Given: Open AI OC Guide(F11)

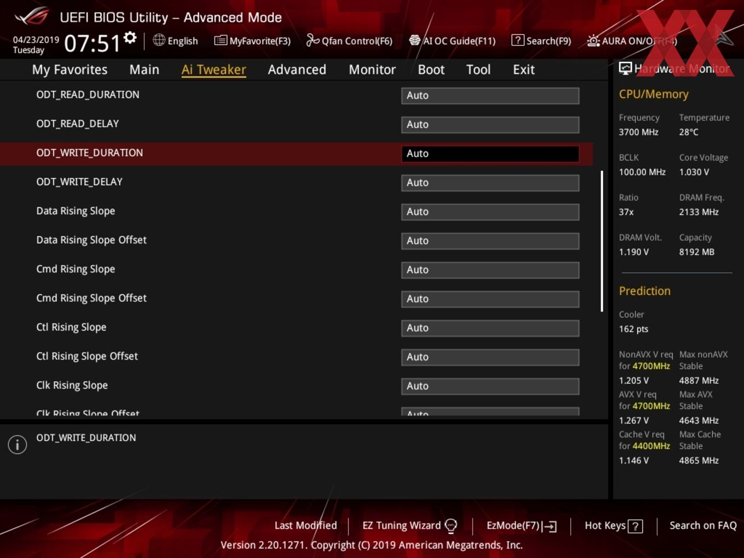Looking at the screenshot, I should pos(452,40).
